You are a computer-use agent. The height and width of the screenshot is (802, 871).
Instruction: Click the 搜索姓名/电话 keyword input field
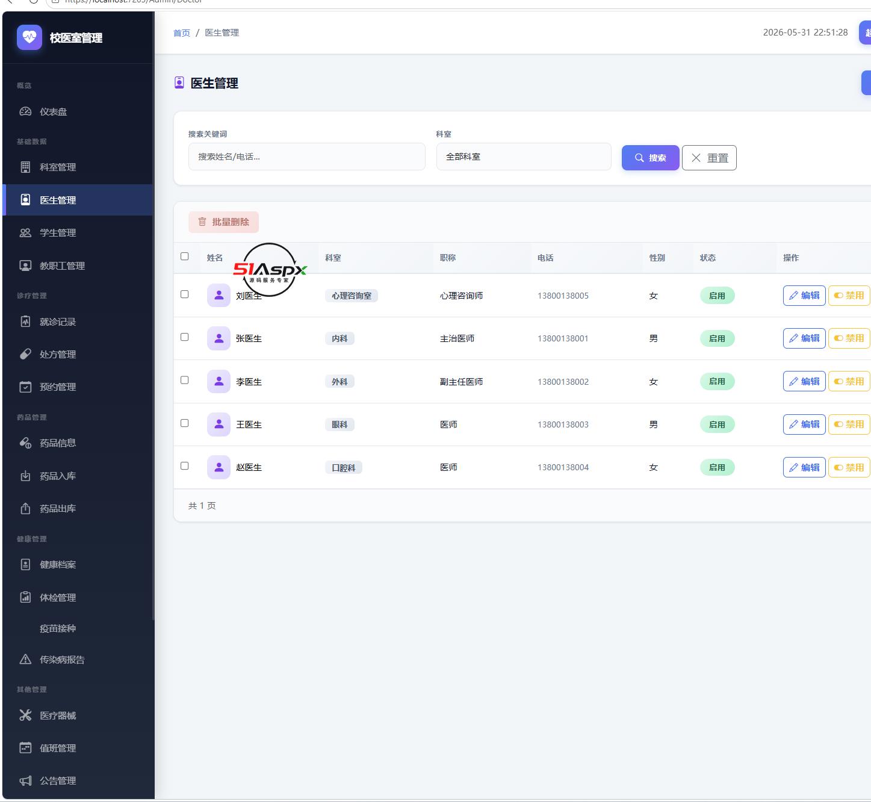307,157
